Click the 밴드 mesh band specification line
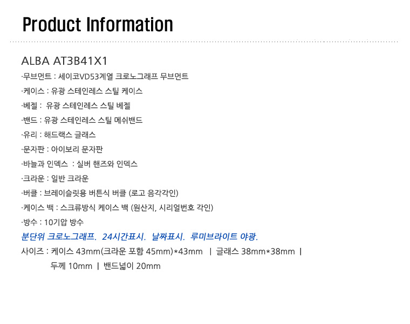The width and height of the screenshot is (410, 324). coord(82,120)
